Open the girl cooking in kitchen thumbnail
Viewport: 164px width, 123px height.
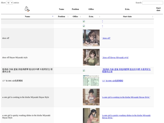91,97
